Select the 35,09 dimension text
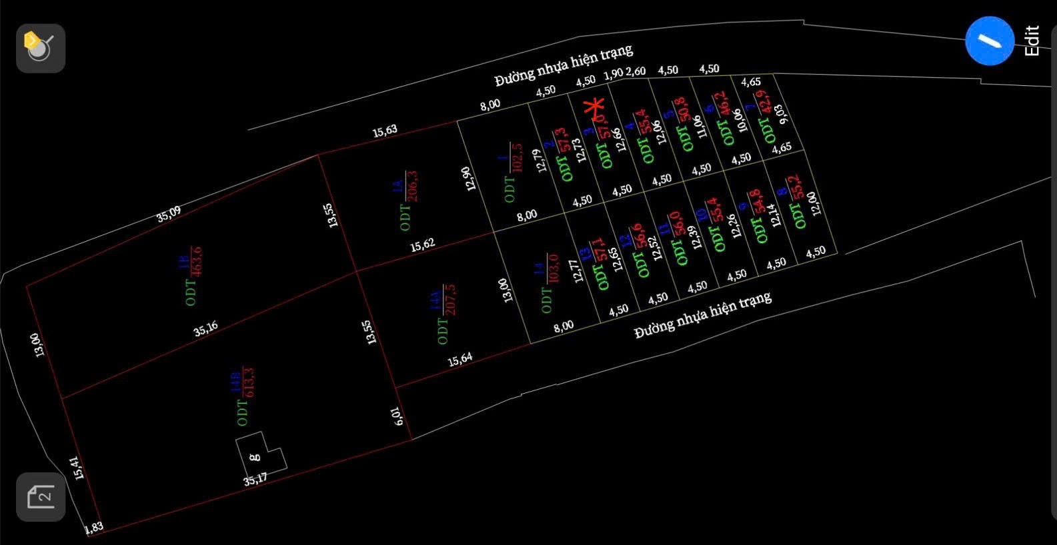The width and height of the screenshot is (1057, 545). (169, 214)
